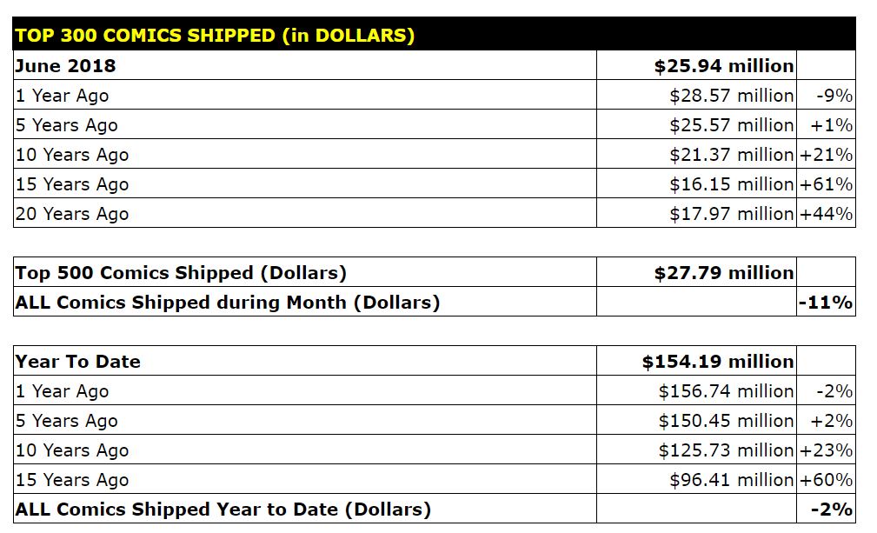Select the -11% change cell
The width and height of the screenshot is (877, 533).
(826, 303)
